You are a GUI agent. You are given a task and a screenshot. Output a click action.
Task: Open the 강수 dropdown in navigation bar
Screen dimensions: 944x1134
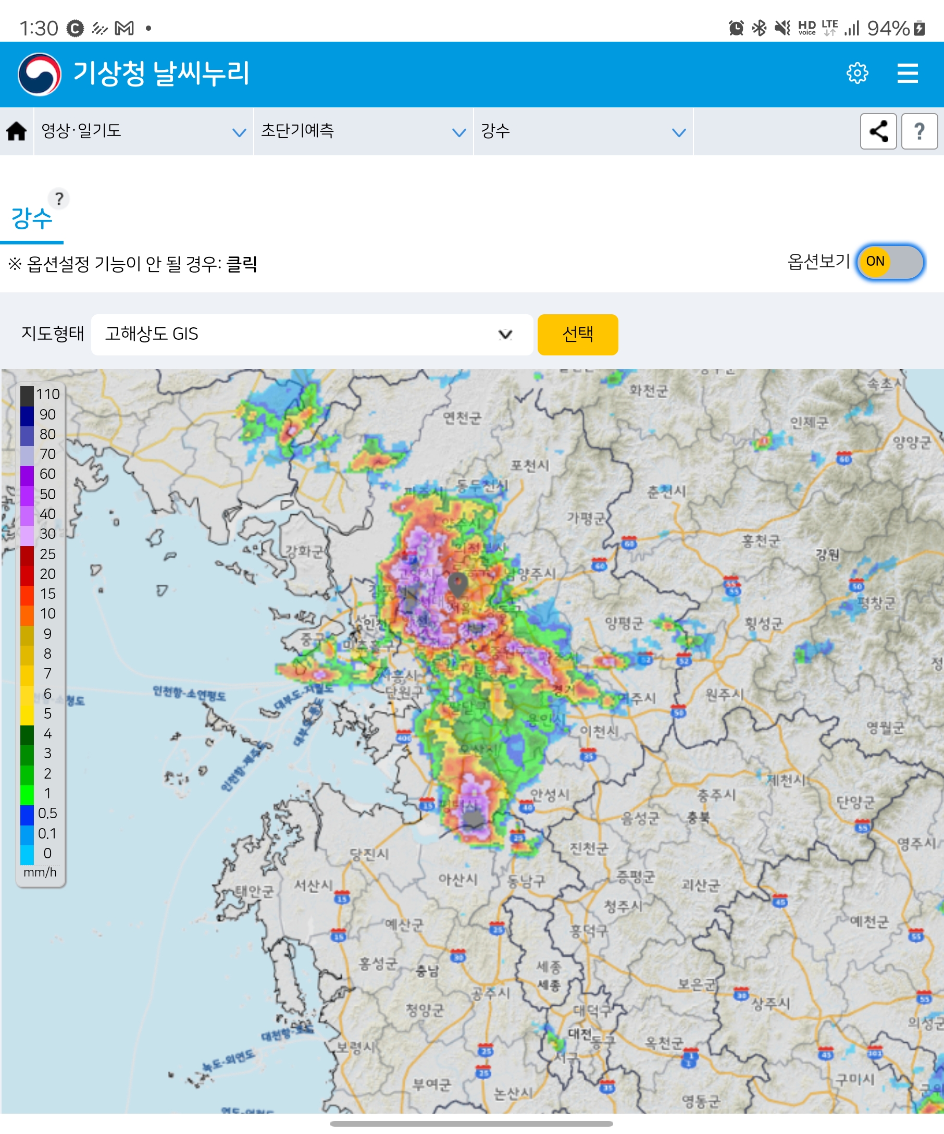pos(582,131)
